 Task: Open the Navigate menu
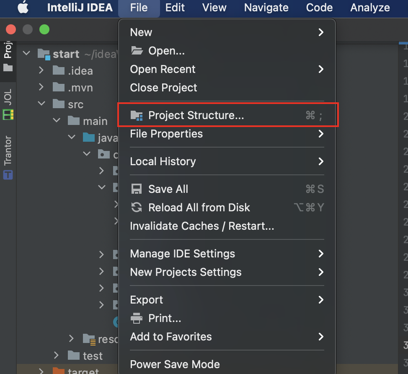pyautogui.click(x=266, y=8)
